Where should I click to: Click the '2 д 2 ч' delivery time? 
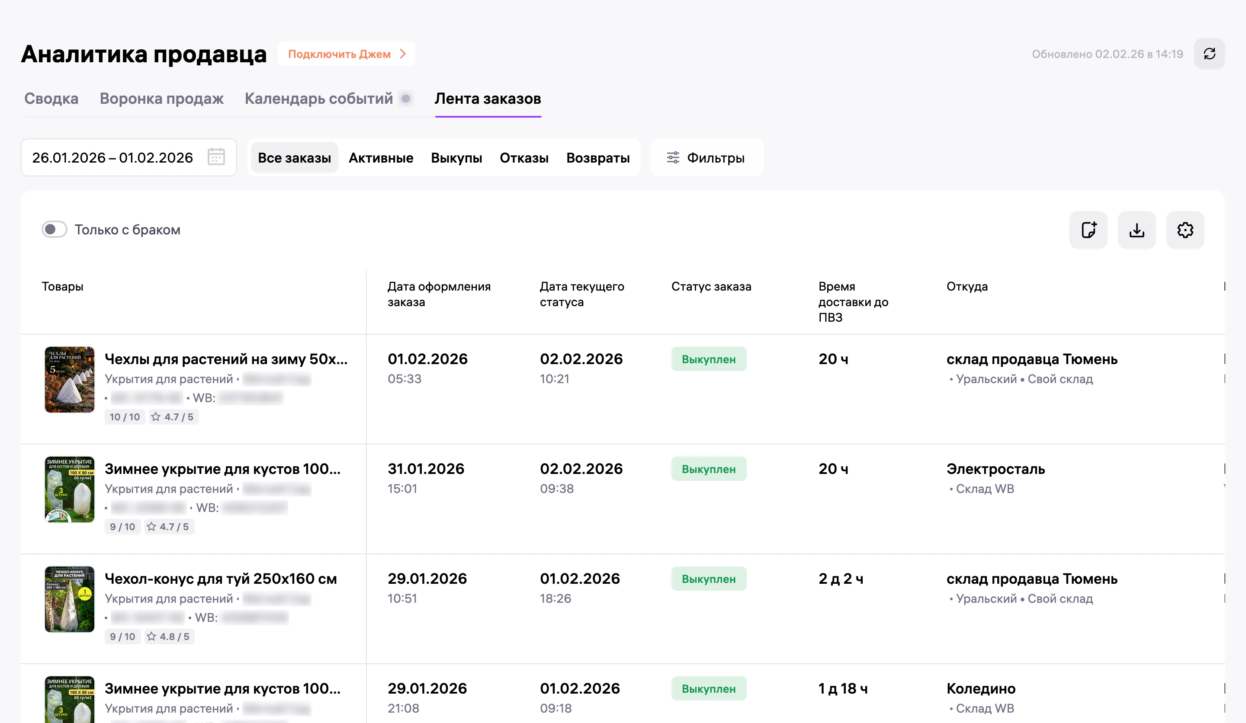click(x=841, y=578)
